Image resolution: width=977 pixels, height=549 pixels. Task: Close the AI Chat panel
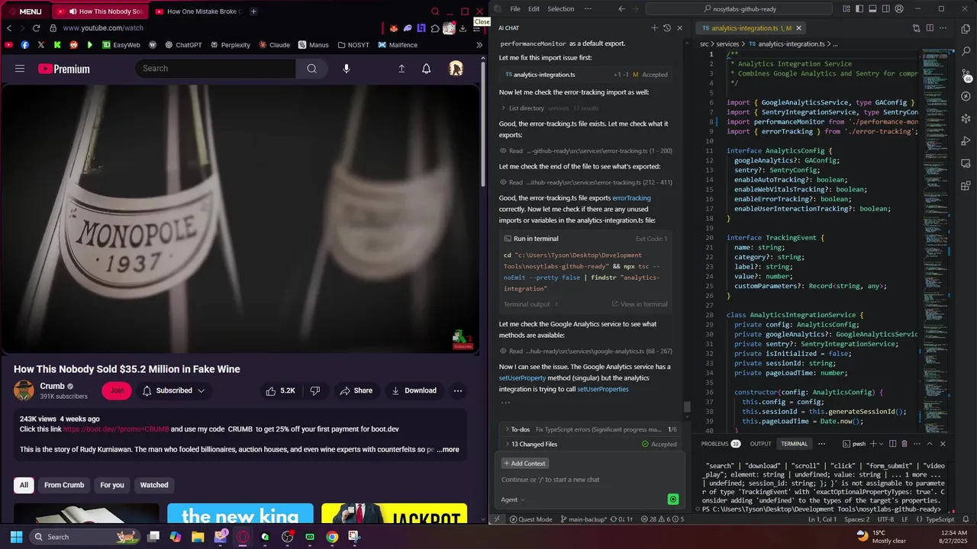[x=679, y=28]
